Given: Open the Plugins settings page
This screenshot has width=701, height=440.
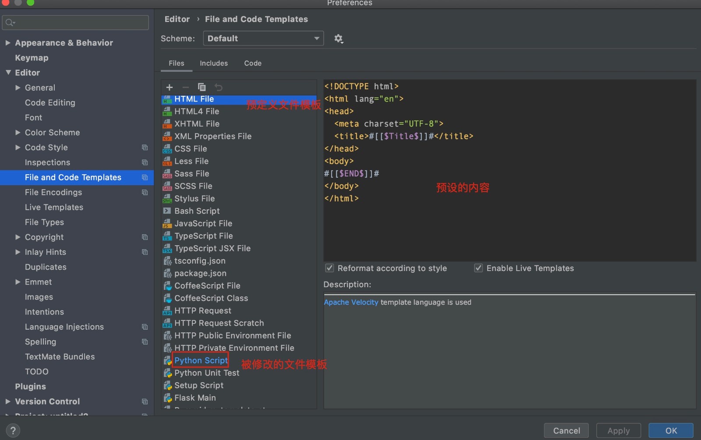Looking at the screenshot, I should (x=30, y=387).
